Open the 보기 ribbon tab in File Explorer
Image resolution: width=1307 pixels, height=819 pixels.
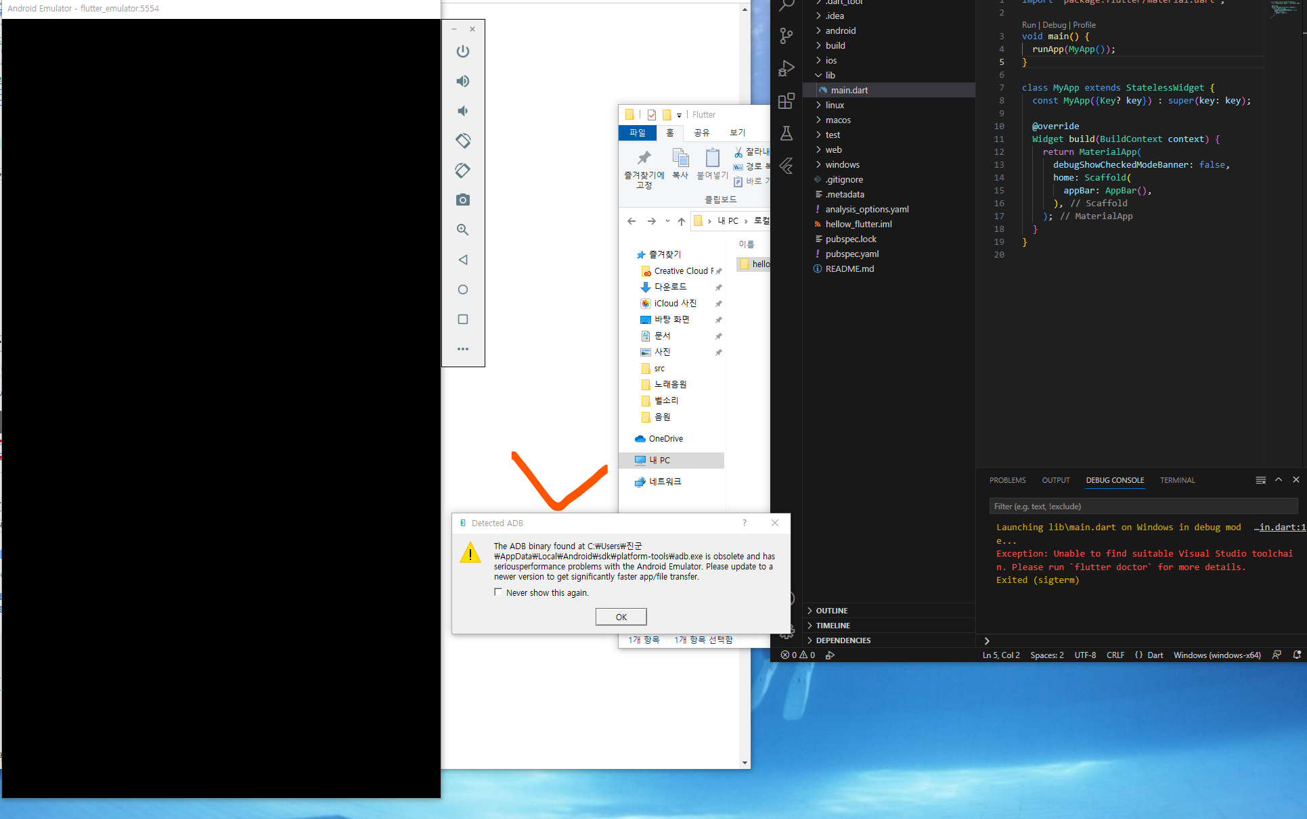pos(738,133)
